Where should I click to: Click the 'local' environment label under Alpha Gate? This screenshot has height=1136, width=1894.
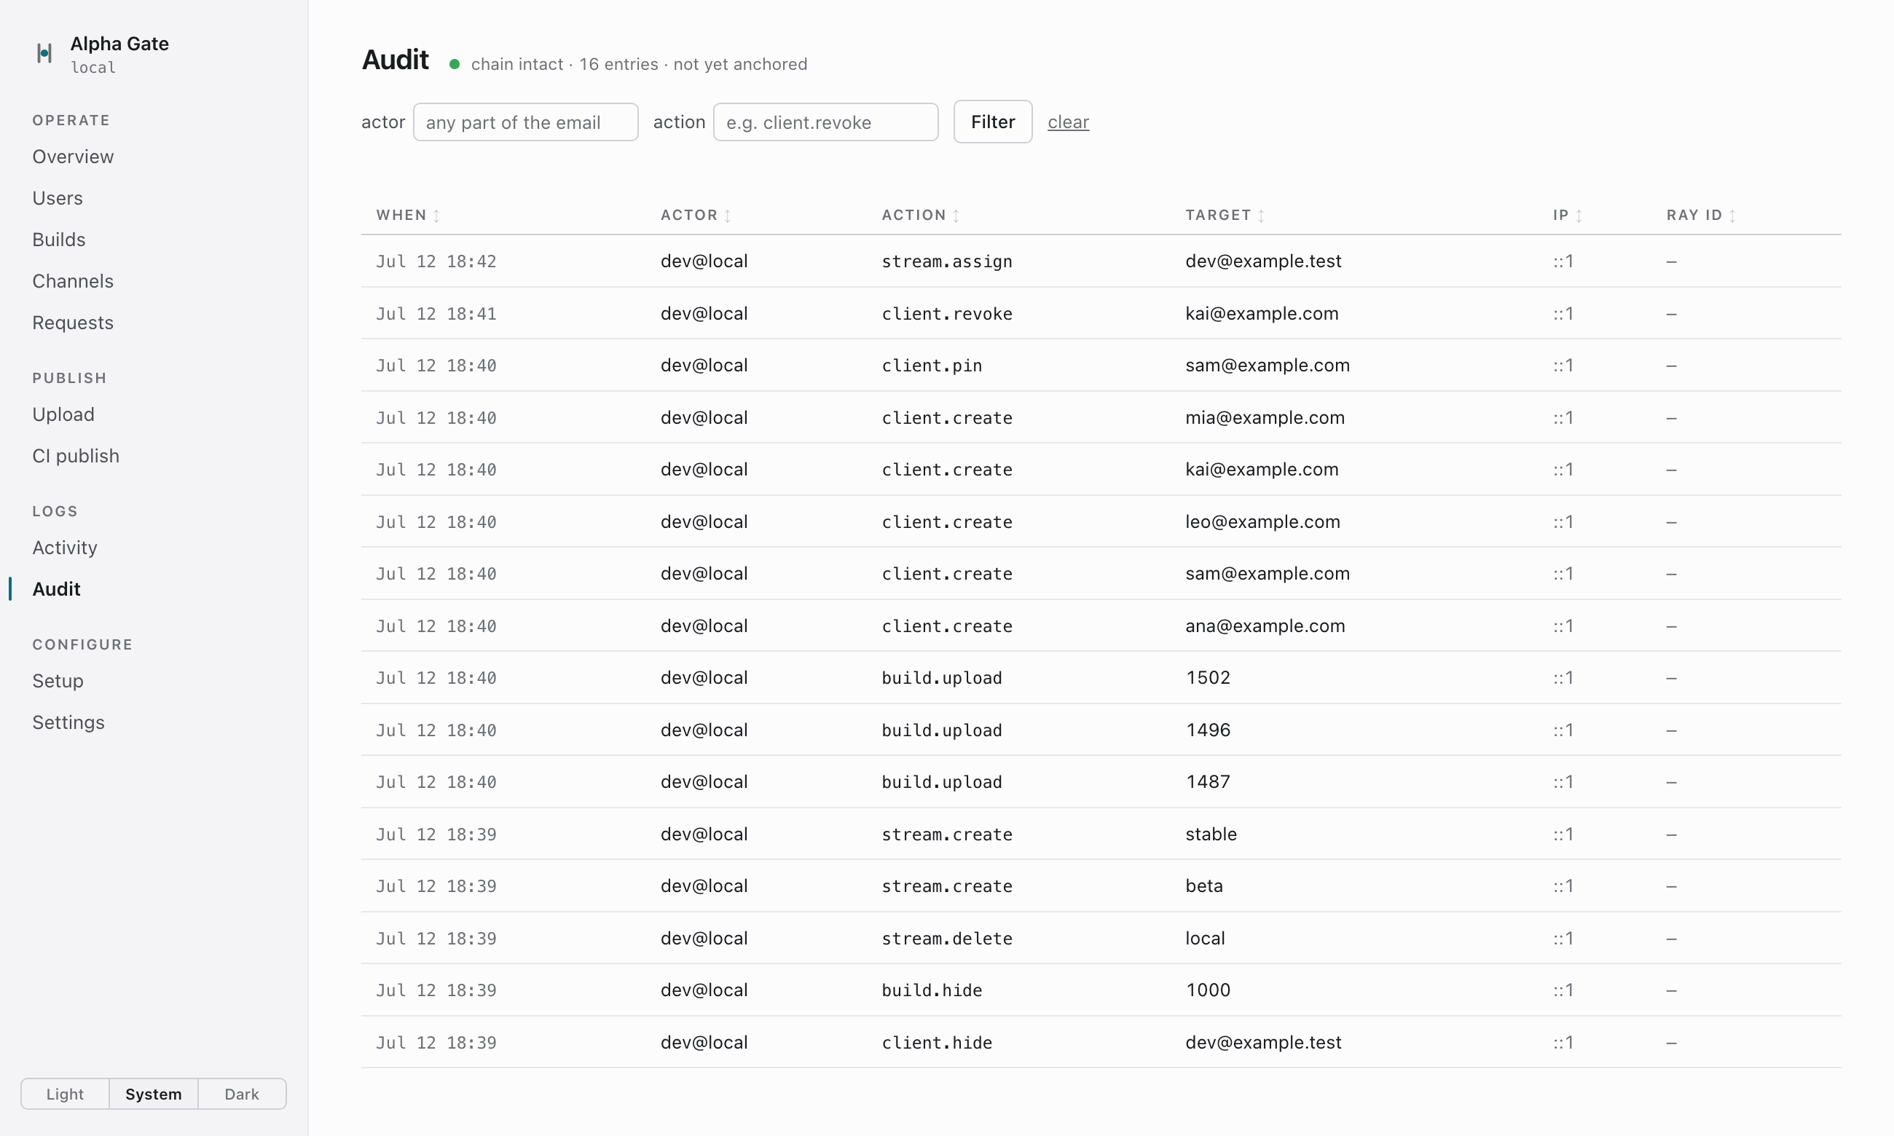[93, 68]
